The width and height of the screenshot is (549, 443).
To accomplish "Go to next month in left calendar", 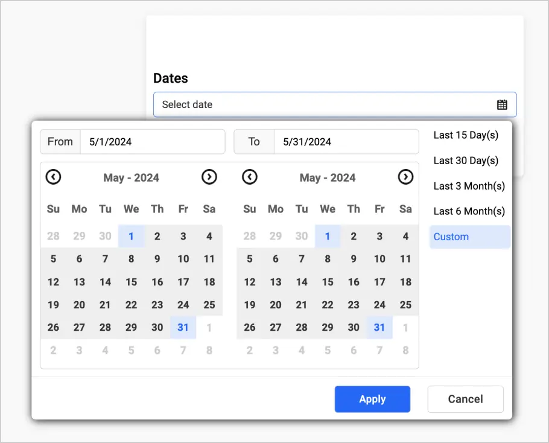I will tap(209, 177).
